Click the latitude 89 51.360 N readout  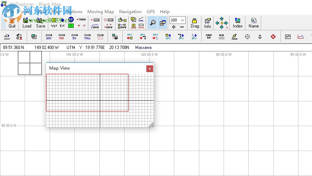(x=13, y=47)
